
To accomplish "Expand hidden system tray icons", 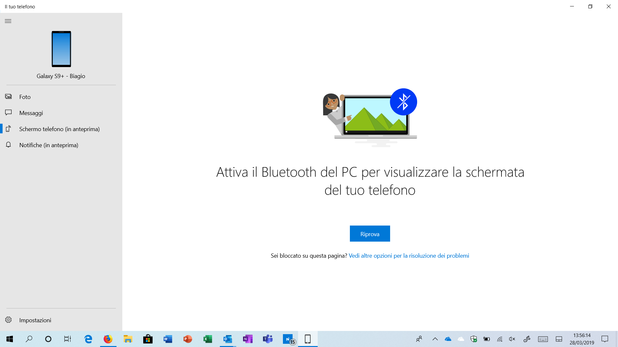I will click(x=435, y=339).
